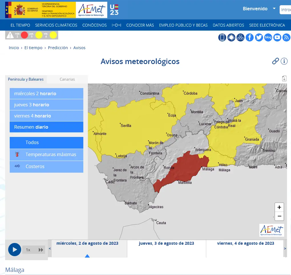The image size is (291, 275).
Task: Open the YouTube channel icon
Action: click(277, 37)
